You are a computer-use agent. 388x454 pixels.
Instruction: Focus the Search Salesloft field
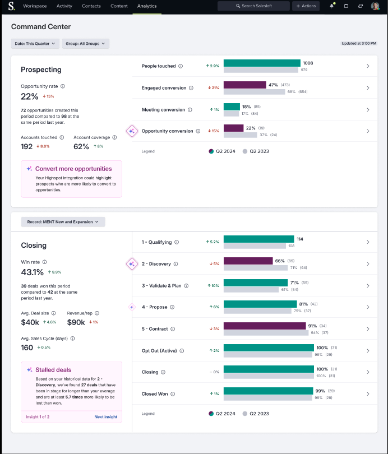click(x=253, y=6)
